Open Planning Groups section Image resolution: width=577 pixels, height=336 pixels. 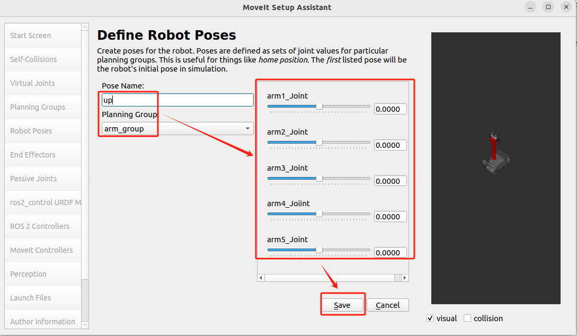43,107
